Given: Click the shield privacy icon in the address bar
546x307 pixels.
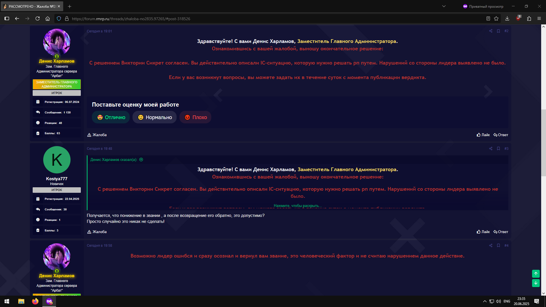Looking at the screenshot, I should (x=59, y=18).
